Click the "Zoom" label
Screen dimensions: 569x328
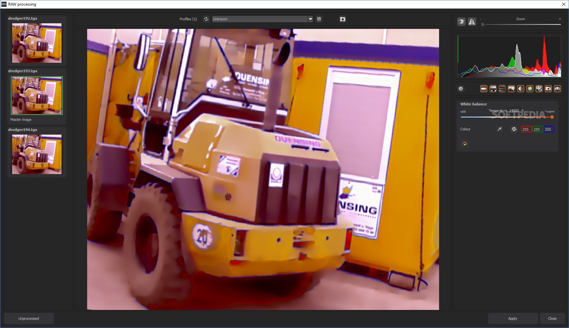pos(521,19)
